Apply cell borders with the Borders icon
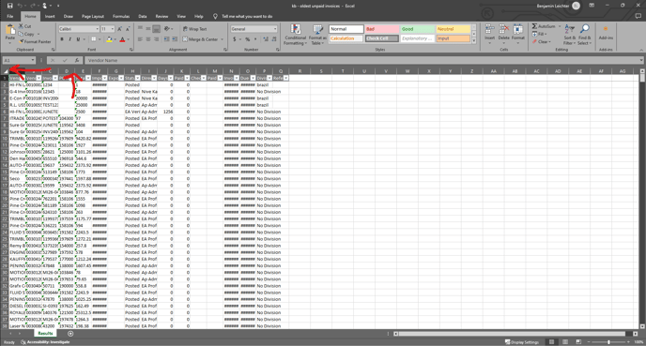The width and height of the screenshot is (646, 346). [94, 39]
